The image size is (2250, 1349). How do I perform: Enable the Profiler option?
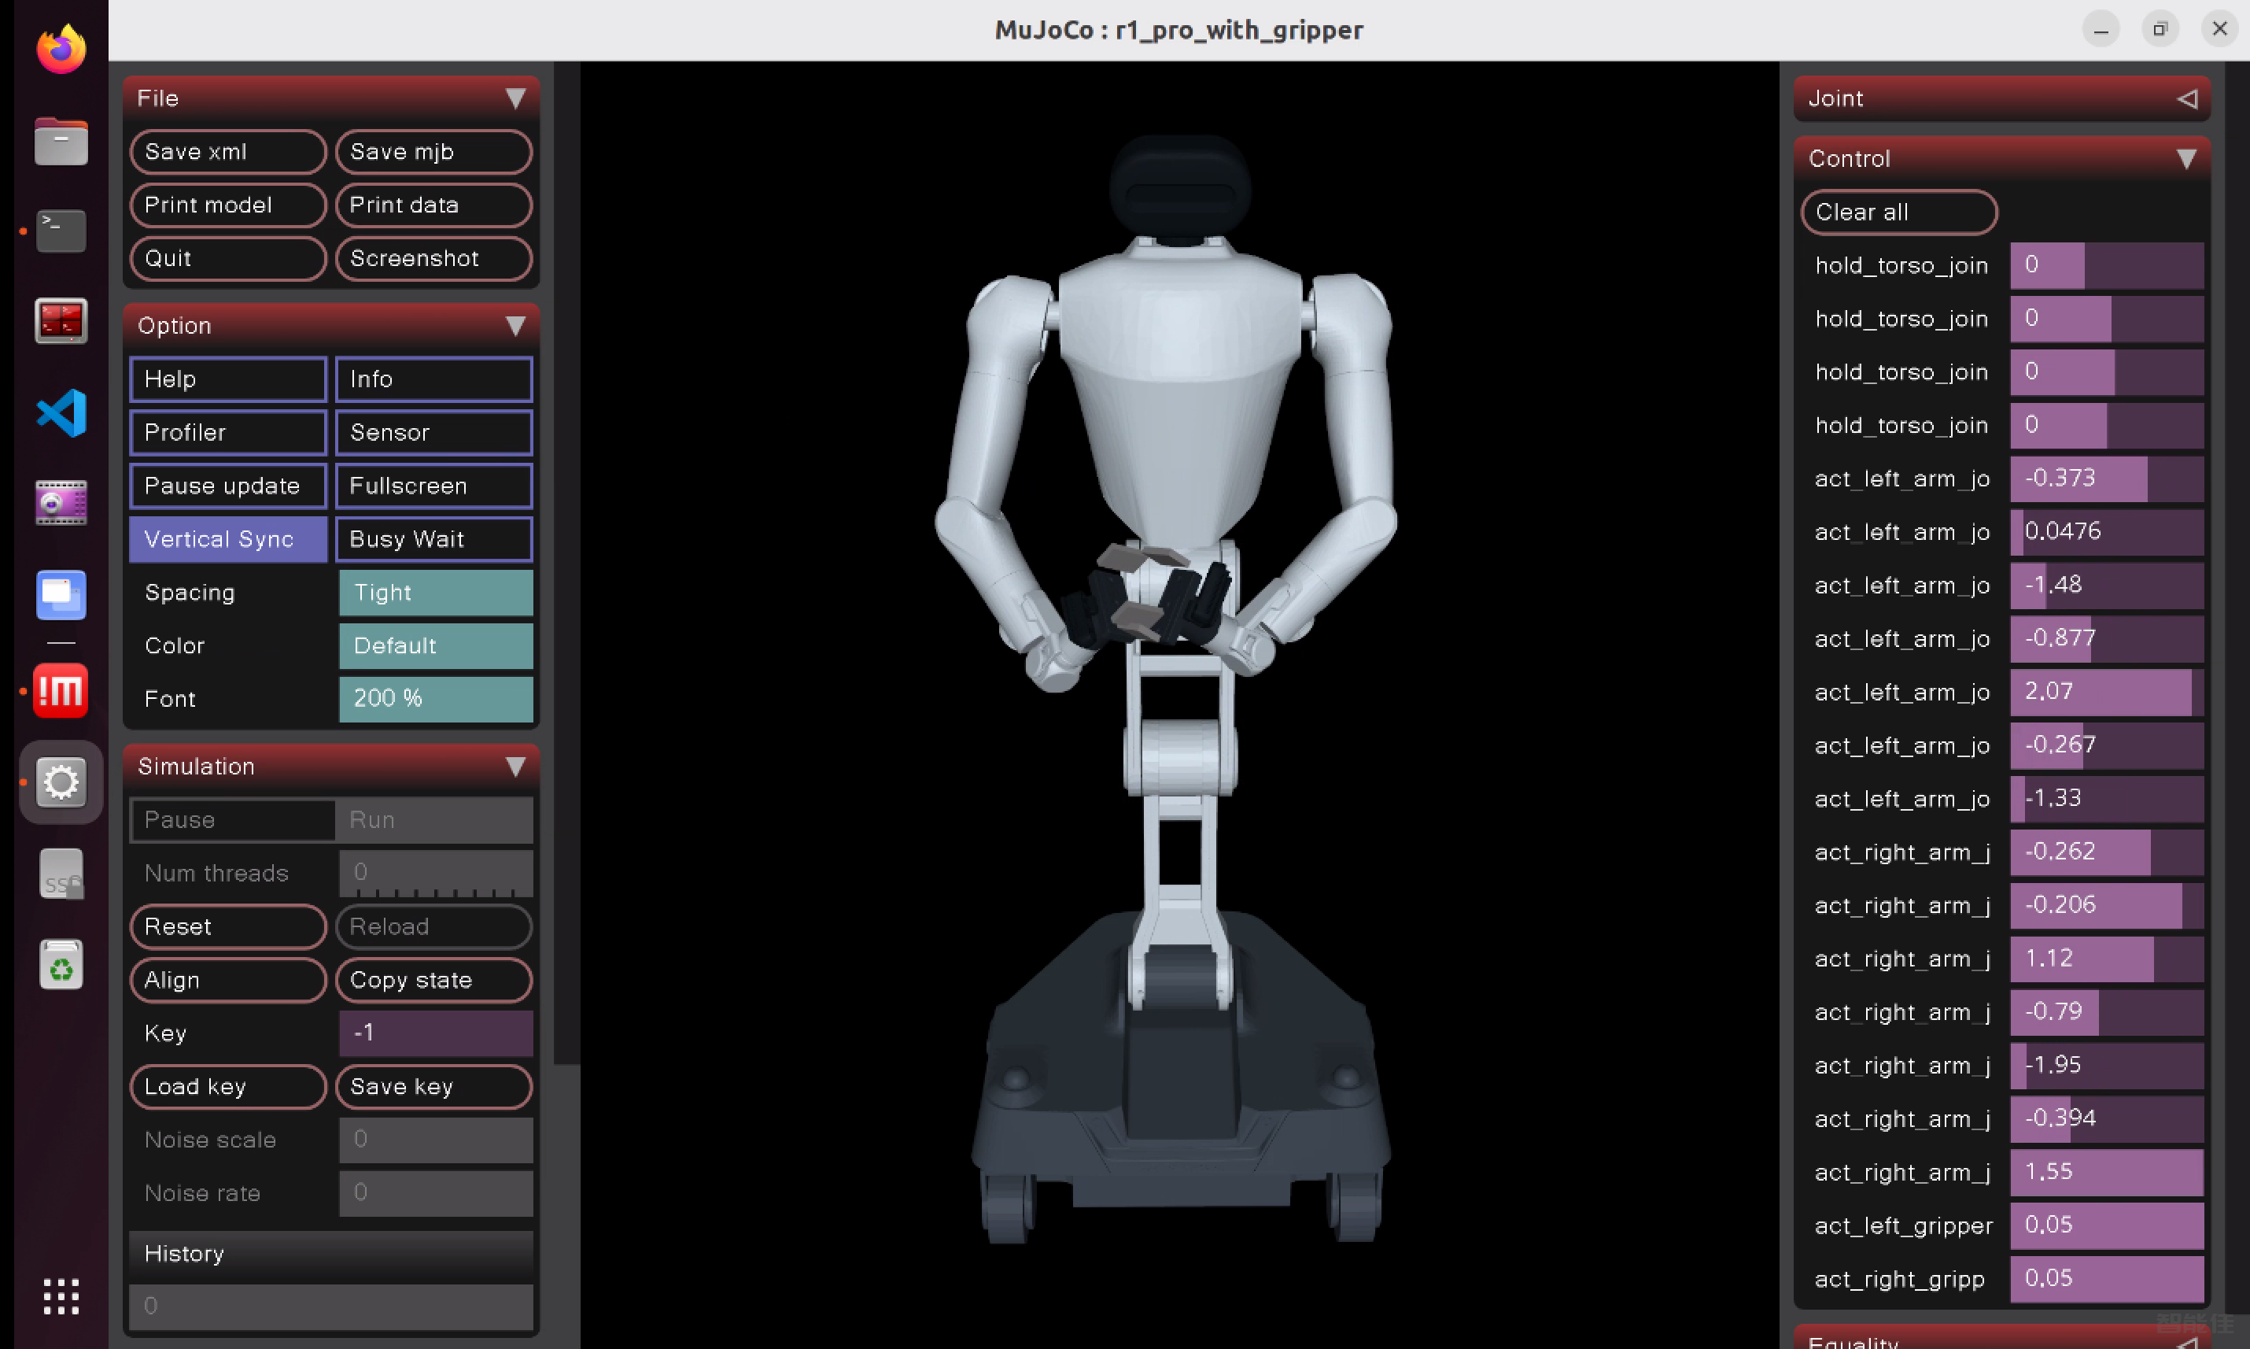pyautogui.click(x=228, y=433)
